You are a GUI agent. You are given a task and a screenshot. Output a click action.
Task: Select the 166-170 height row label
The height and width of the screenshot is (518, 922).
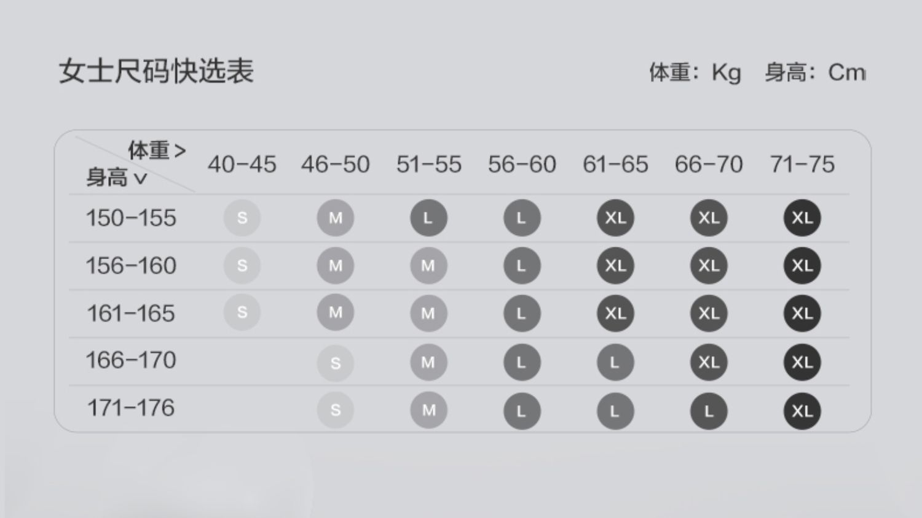click(x=131, y=360)
